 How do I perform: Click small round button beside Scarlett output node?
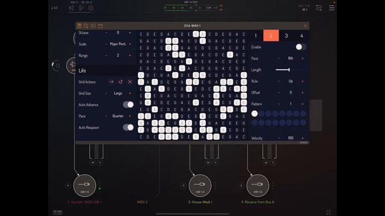68,185
